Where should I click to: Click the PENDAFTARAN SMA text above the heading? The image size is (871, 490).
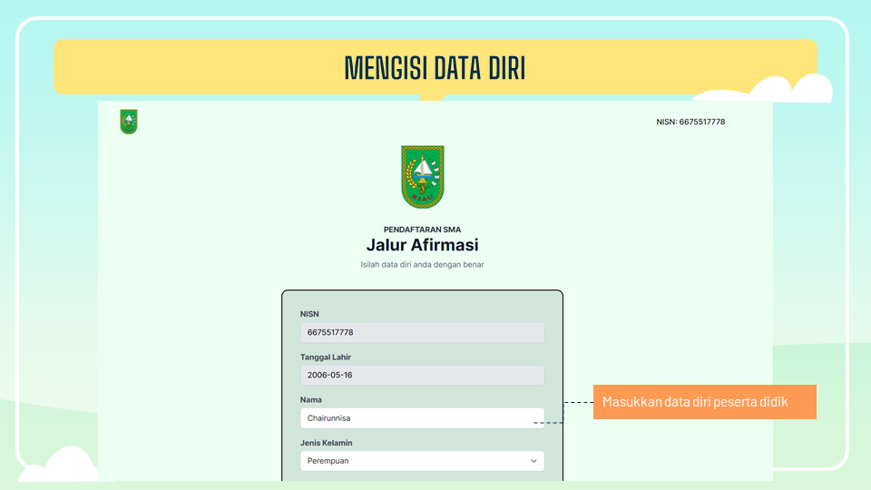click(x=422, y=230)
